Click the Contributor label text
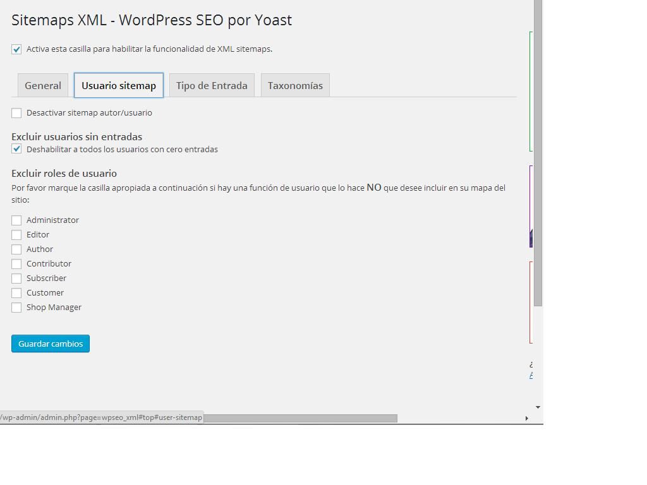The width and height of the screenshot is (647, 485). [49, 263]
